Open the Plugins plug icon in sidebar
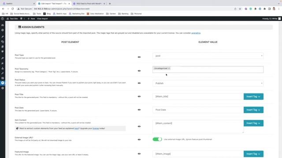The width and height of the screenshot is (282, 158). point(3,63)
